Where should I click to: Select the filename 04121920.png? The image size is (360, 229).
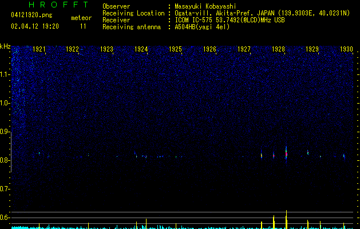[31, 15]
